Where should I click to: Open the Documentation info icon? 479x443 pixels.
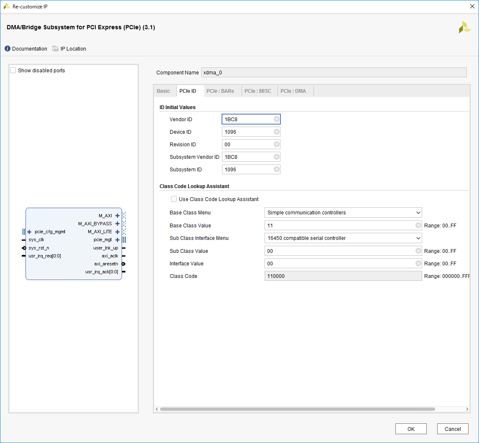pos(8,49)
